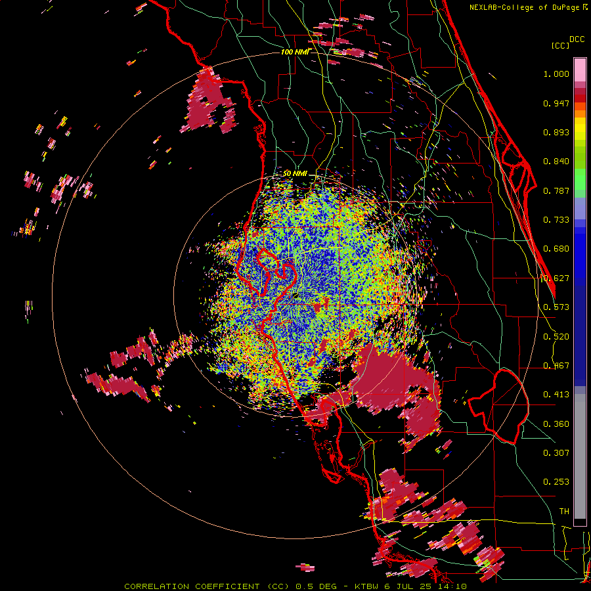Click the 0.733 color scale value
The image size is (591, 591).
tap(556, 220)
